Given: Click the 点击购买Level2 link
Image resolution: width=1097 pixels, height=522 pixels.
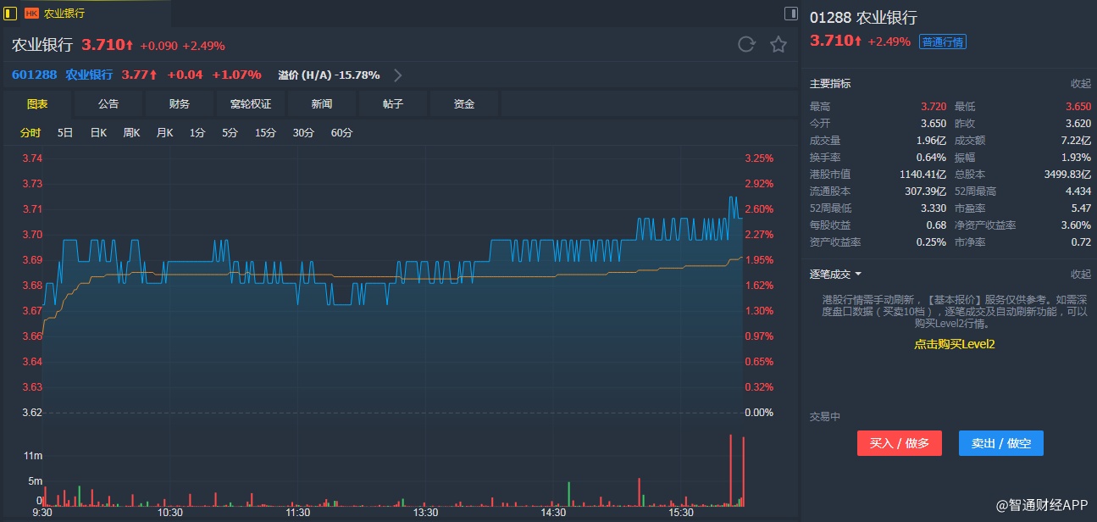Looking at the screenshot, I should pos(954,344).
